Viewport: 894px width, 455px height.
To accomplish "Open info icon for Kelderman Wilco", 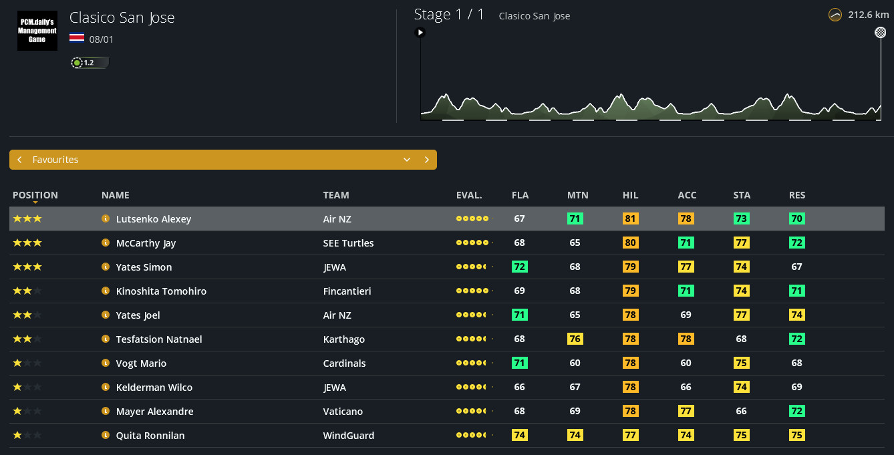I will coord(105,387).
